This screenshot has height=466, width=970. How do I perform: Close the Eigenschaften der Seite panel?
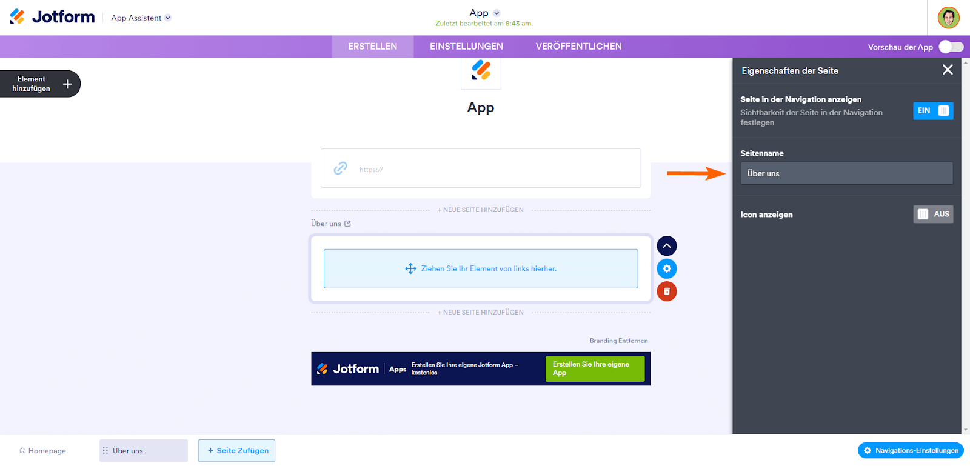[948, 70]
